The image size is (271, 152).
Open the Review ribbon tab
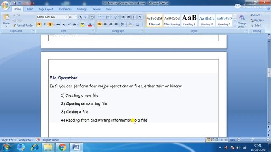pyautogui.click(x=97, y=9)
